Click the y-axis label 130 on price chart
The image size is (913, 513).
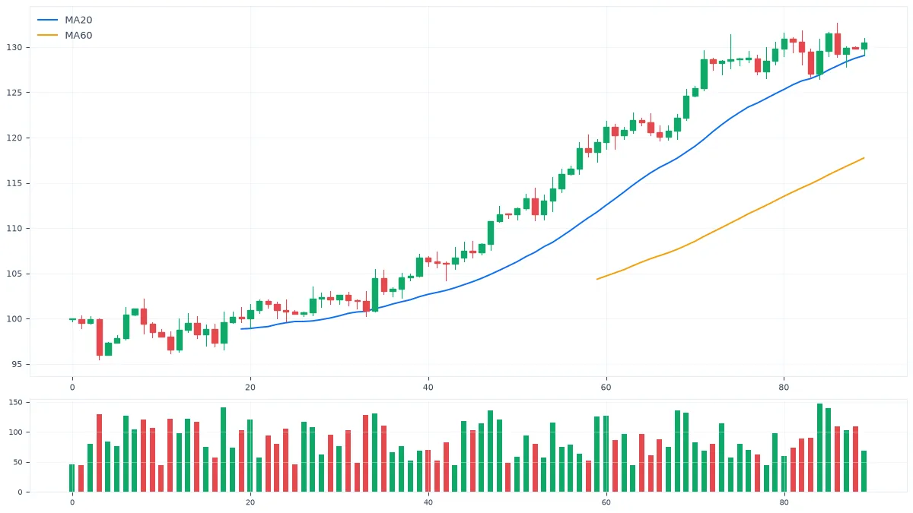[x=17, y=47]
